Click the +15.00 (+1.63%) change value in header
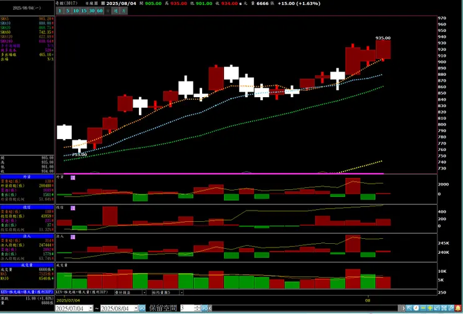Viewport: 463px width, 314px height. 299,3
